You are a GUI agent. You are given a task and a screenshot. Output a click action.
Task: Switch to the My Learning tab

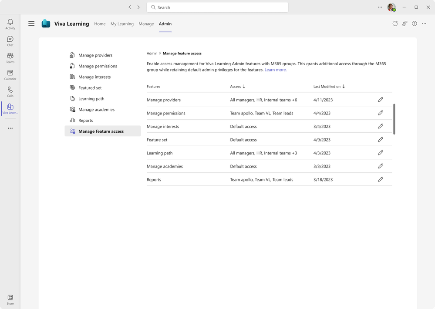pyautogui.click(x=122, y=24)
